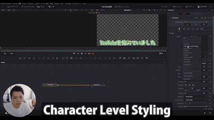Add a Rectangle mask from toolbar
Viewport: 214px width, 120px height.
point(86,58)
